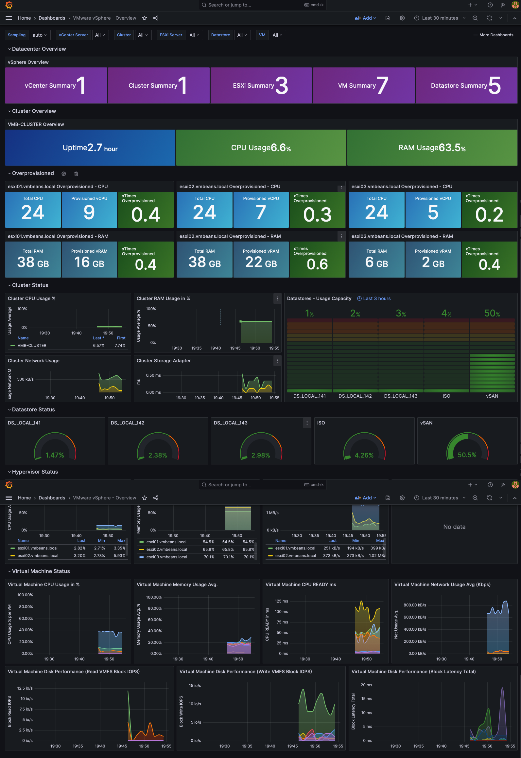Toggle esxi02.vmbeans.local series with 3.20% last value

38,556
